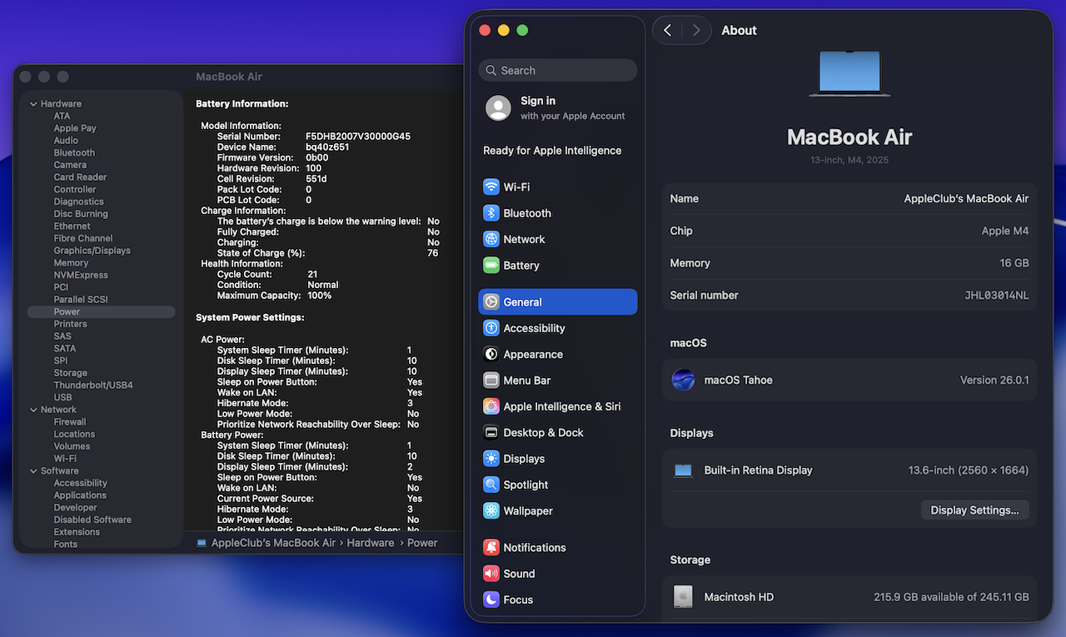Go back using the back arrow

(x=668, y=31)
